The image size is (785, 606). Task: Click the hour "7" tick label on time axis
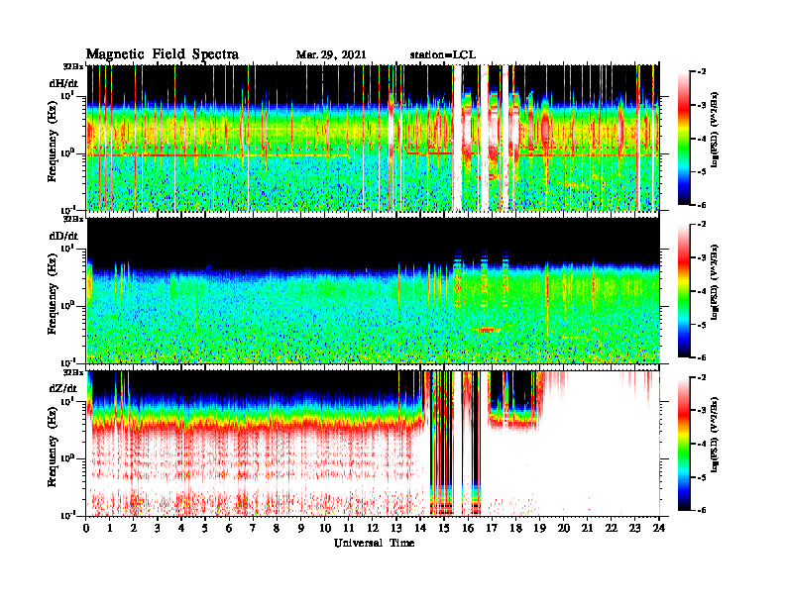pyautogui.click(x=254, y=529)
